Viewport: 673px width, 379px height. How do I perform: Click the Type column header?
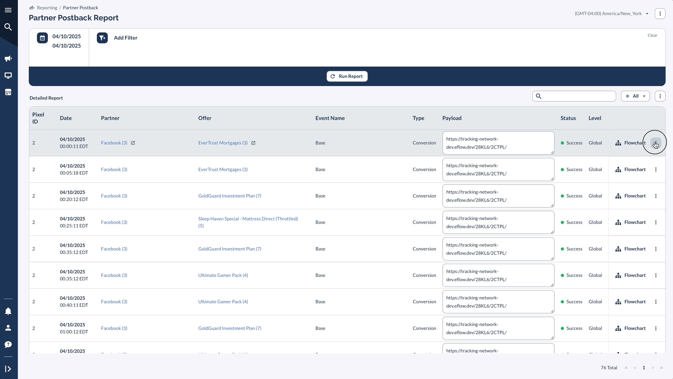click(418, 118)
